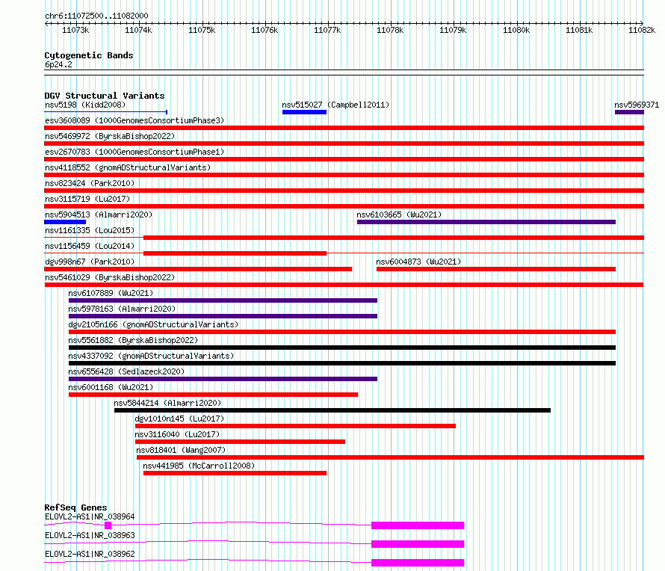Image resolution: width=665 pixels, height=571 pixels.
Task: Select the nsv5978163 (Almarri2020) label
Action: [x=122, y=309]
